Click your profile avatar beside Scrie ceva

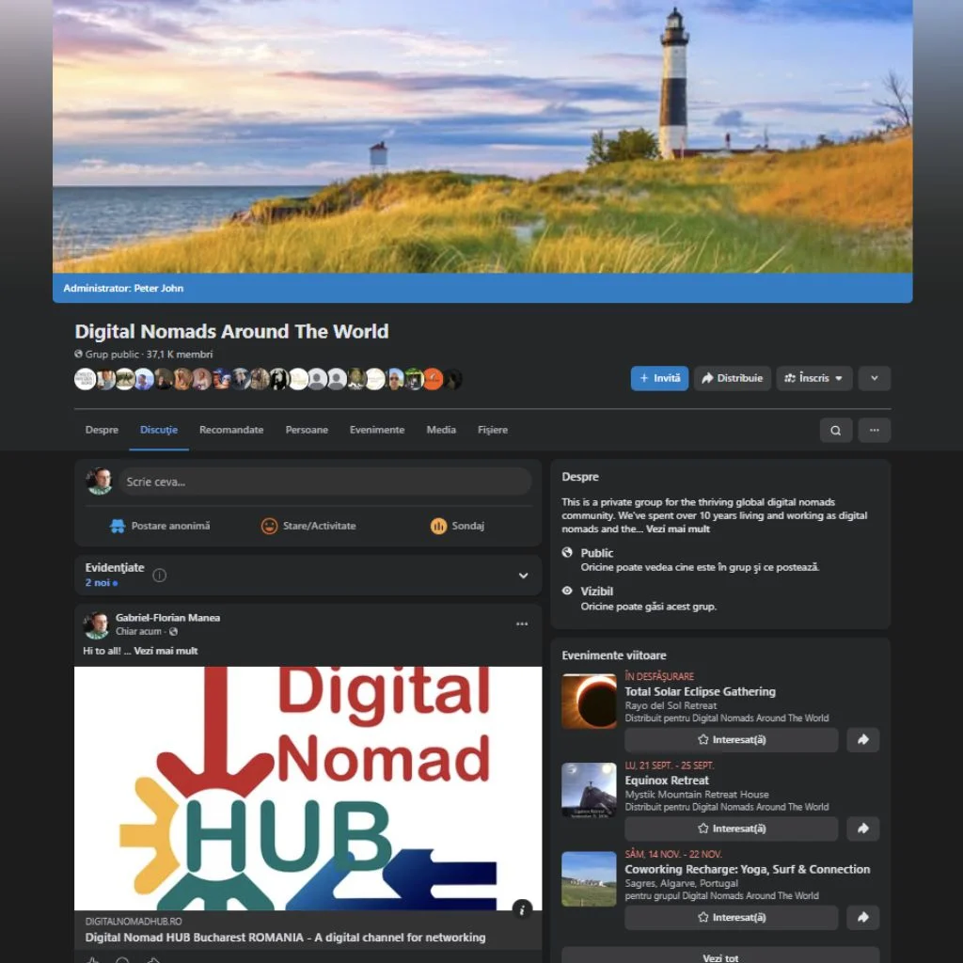[x=99, y=481]
